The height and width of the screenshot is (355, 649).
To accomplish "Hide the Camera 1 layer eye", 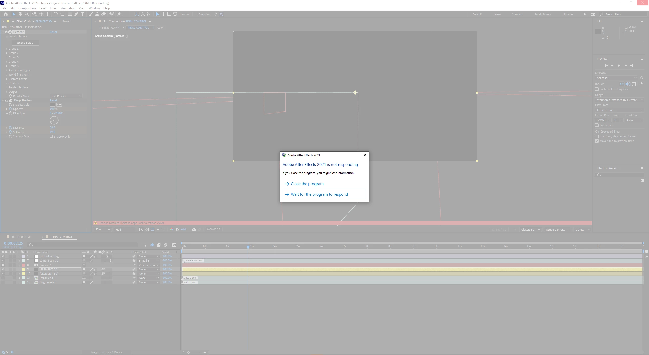I will [x=3, y=265].
